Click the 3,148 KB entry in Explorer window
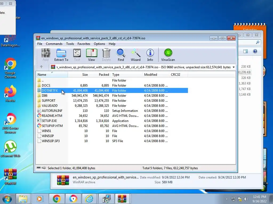The width and height of the screenshot is (273, 204). (245, 94)
